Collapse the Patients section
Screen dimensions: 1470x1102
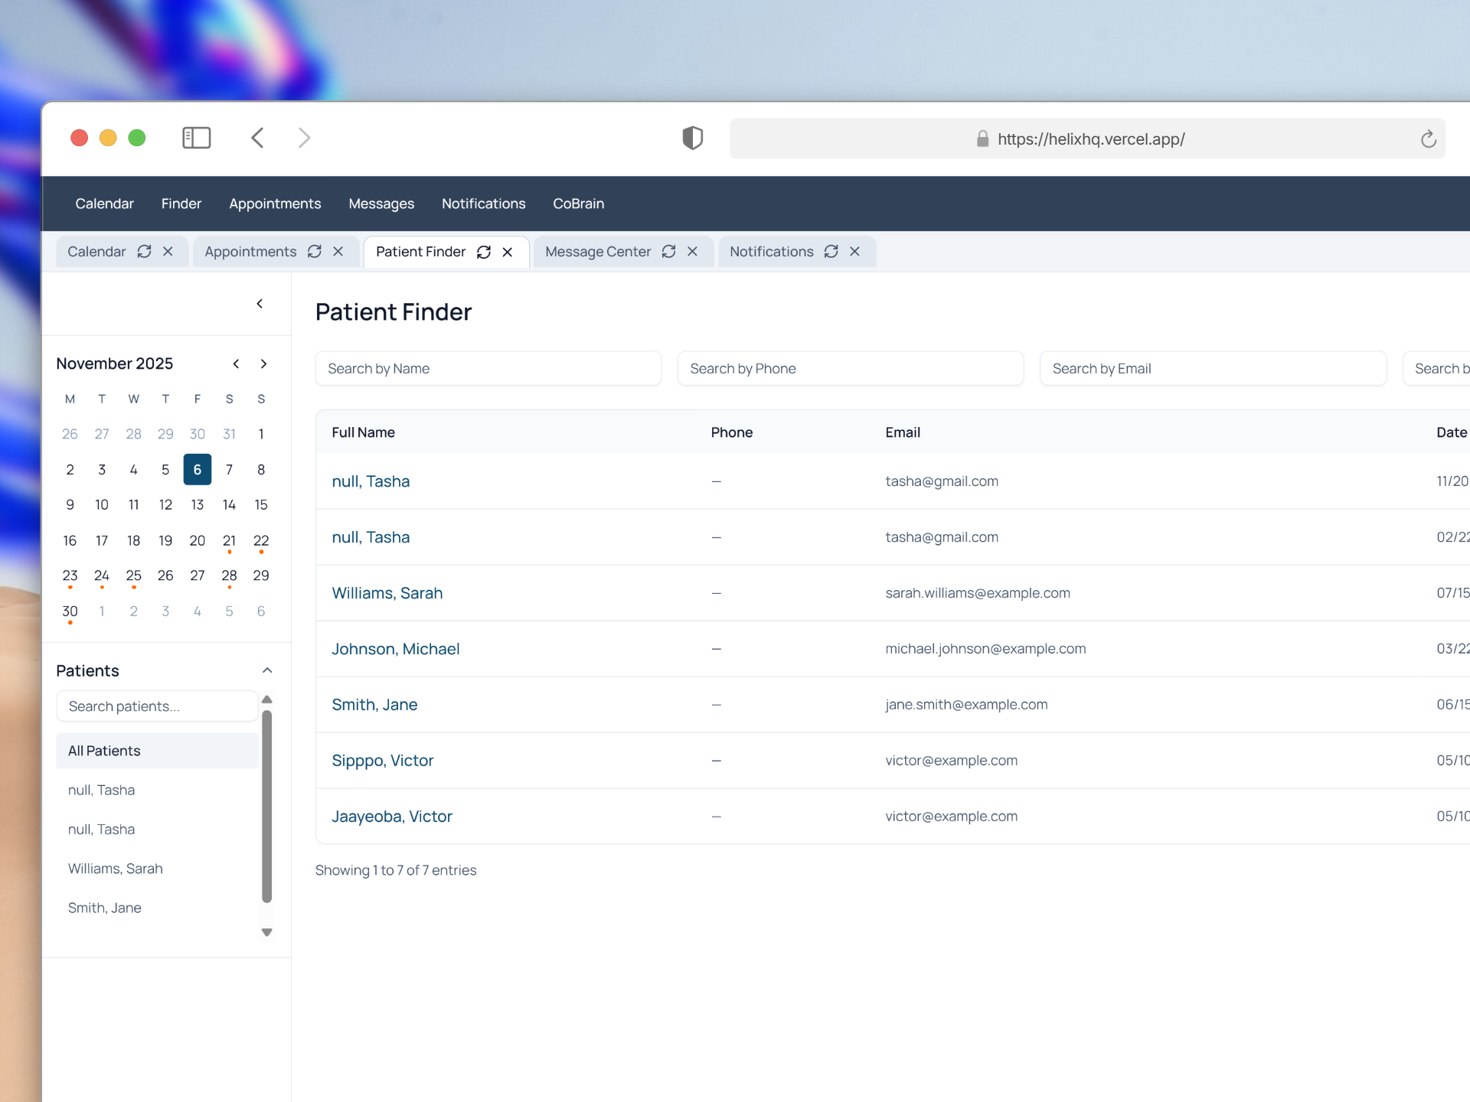267,670
